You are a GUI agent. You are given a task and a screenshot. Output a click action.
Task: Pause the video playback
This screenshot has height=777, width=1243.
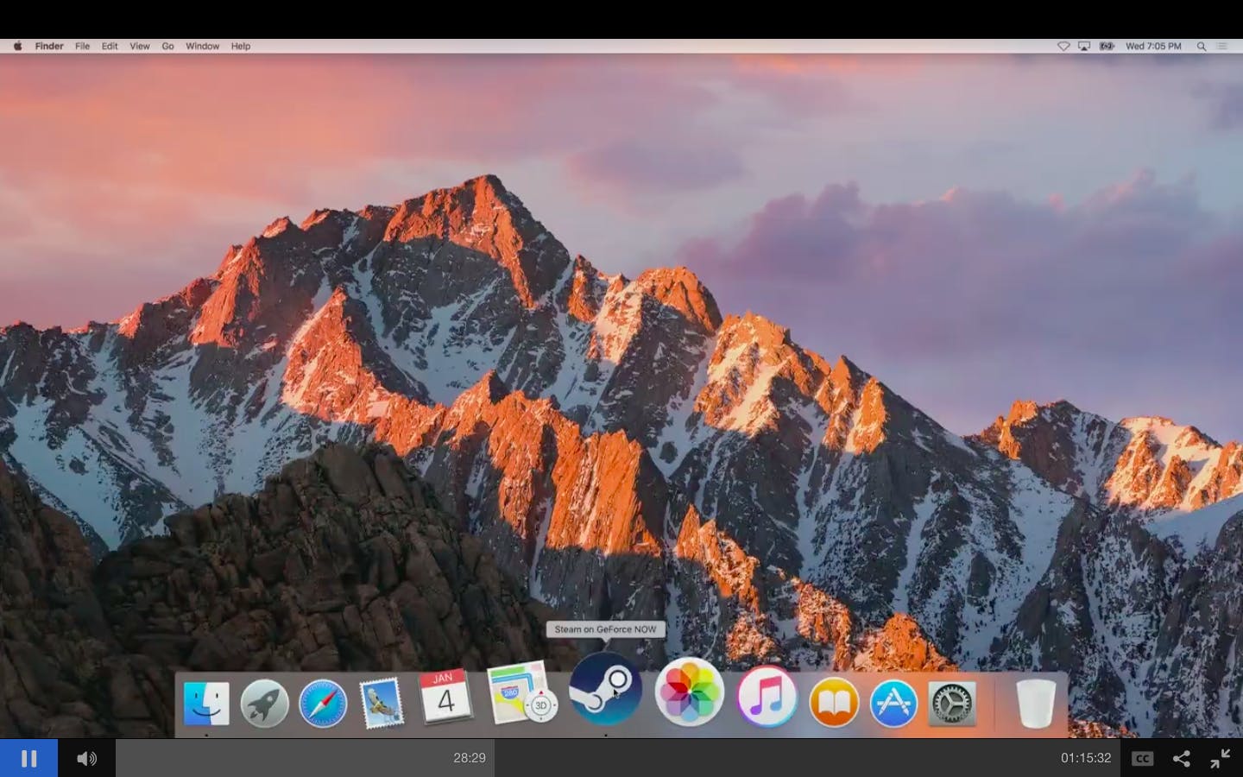point(28,758)
